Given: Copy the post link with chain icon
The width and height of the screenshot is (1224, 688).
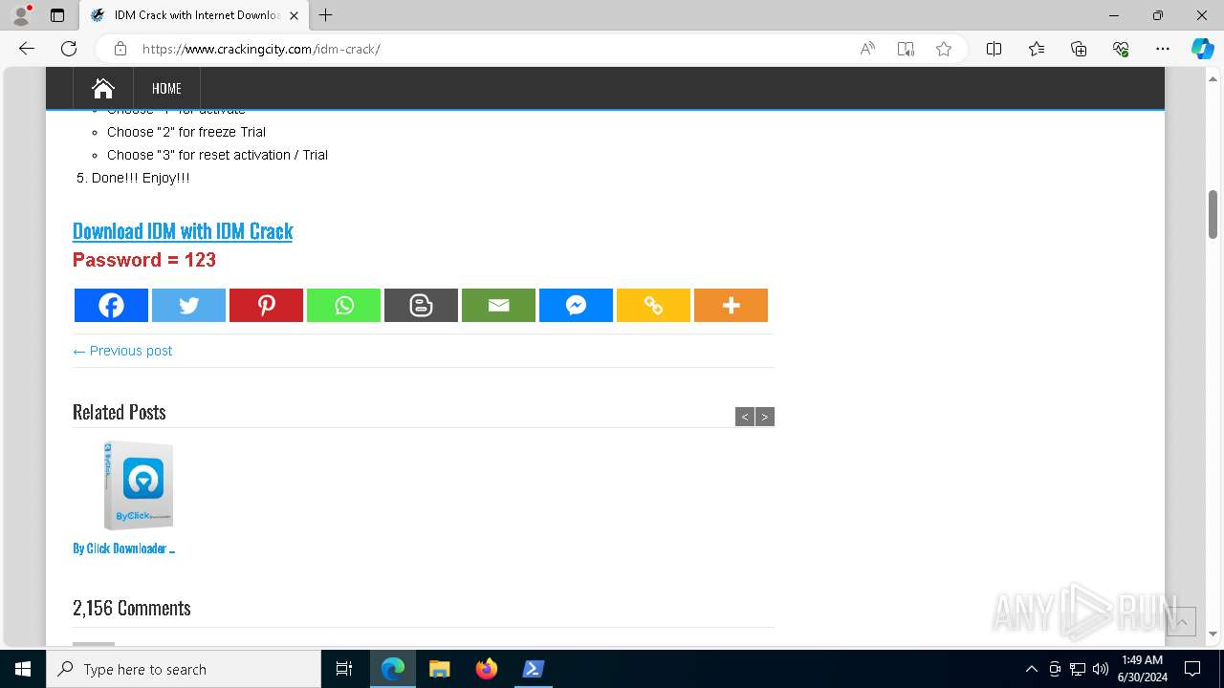Looking at the screenshot, I should tap(653, 305).
